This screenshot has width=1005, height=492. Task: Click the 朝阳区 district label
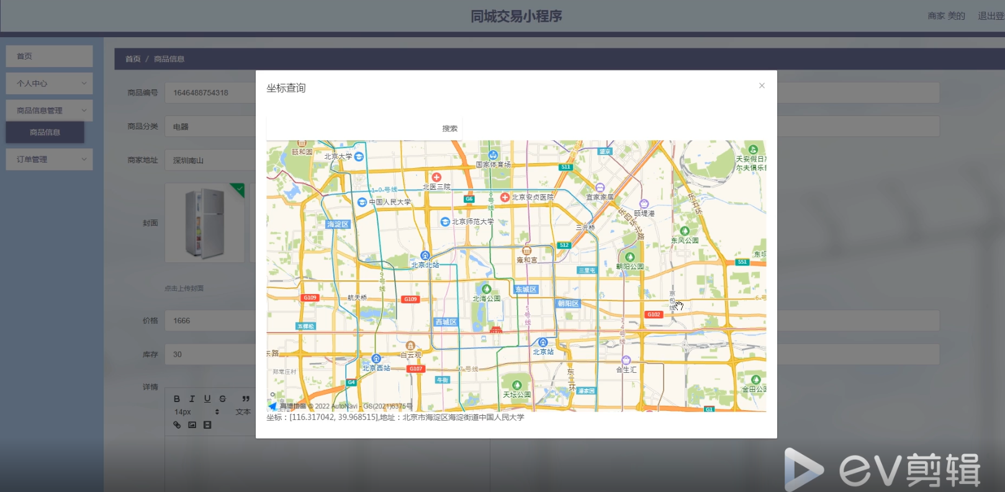pos(568,303)
